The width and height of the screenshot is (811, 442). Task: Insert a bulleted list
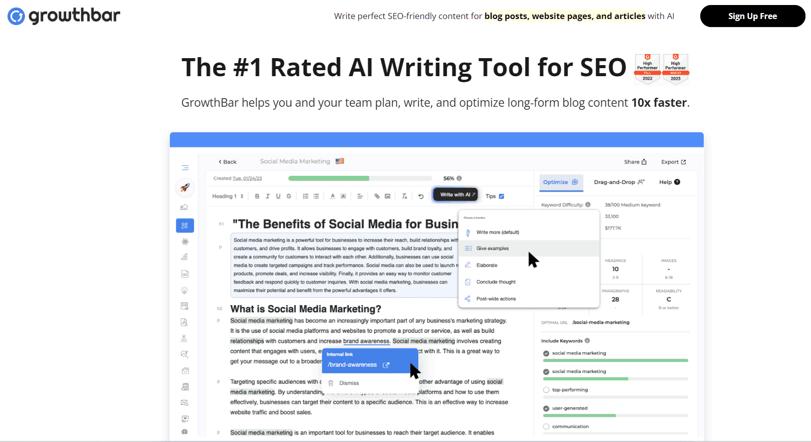(x=316, y=196)
